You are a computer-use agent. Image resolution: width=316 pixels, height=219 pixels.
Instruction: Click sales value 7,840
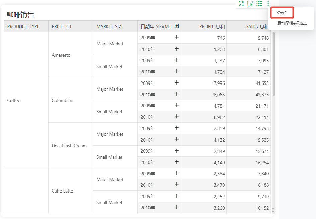coord(263,174)
